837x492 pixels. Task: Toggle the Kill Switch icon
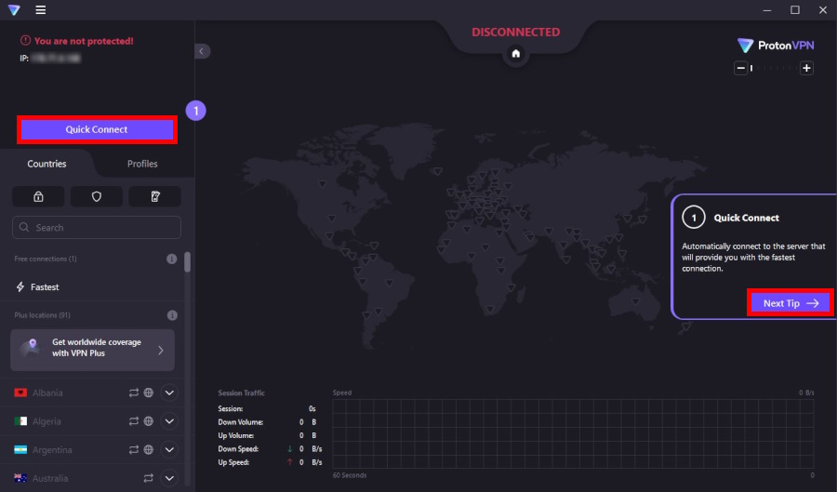coord(154,196)
